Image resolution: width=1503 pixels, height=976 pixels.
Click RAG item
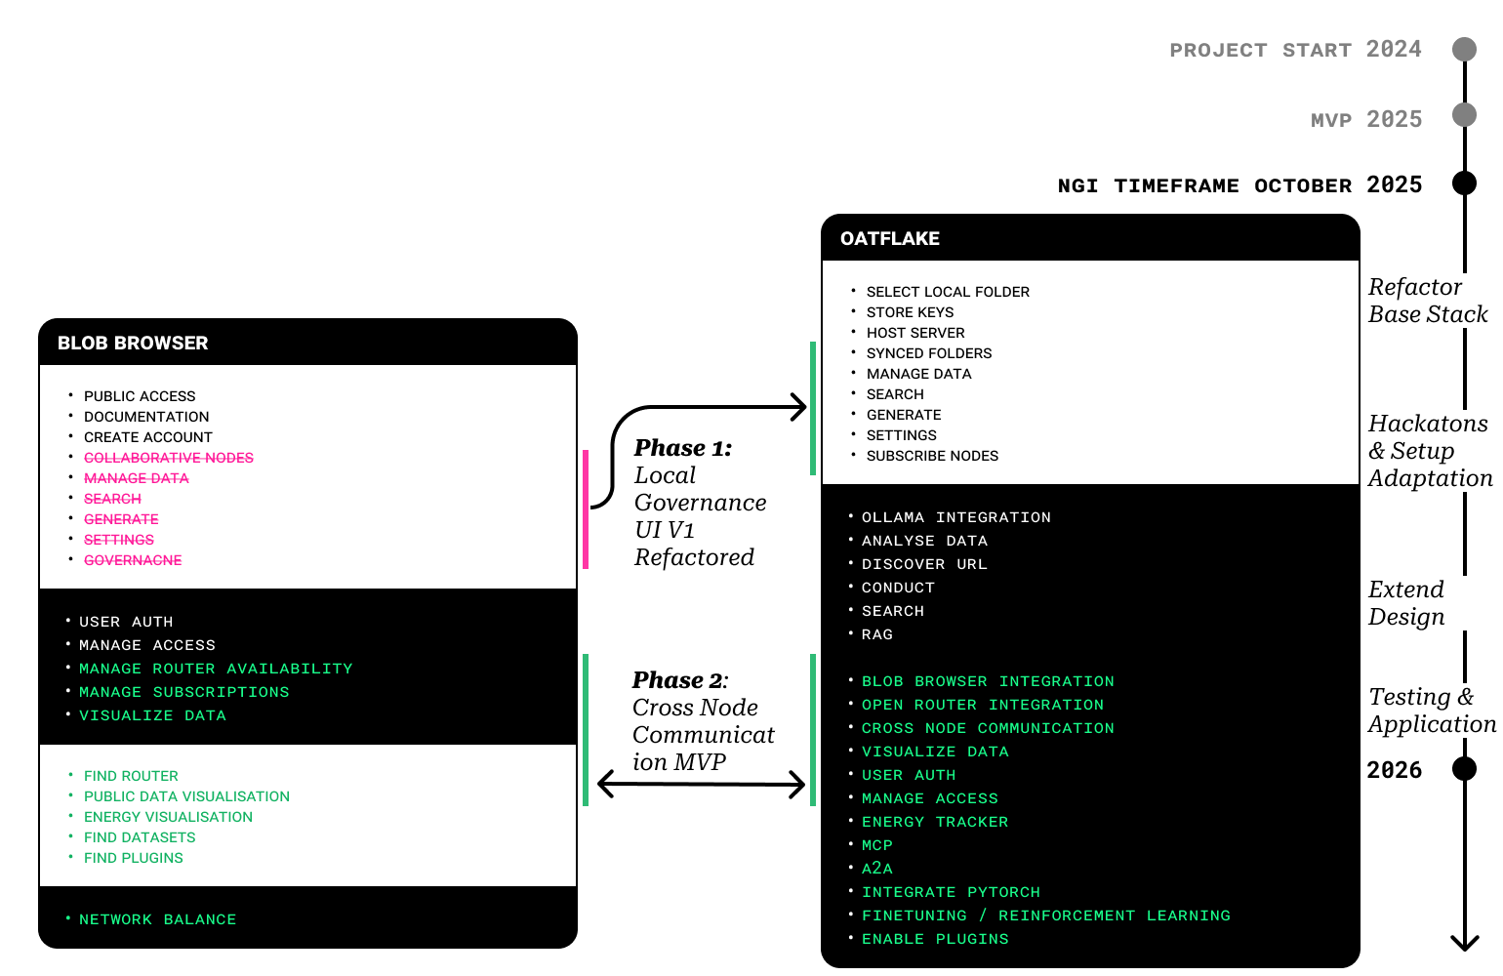[877, 634]
